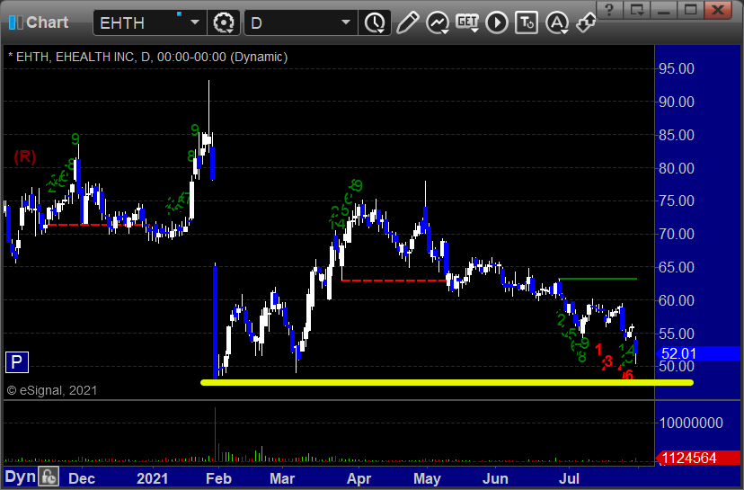Click the Apr label on time axis

[359, 478]
